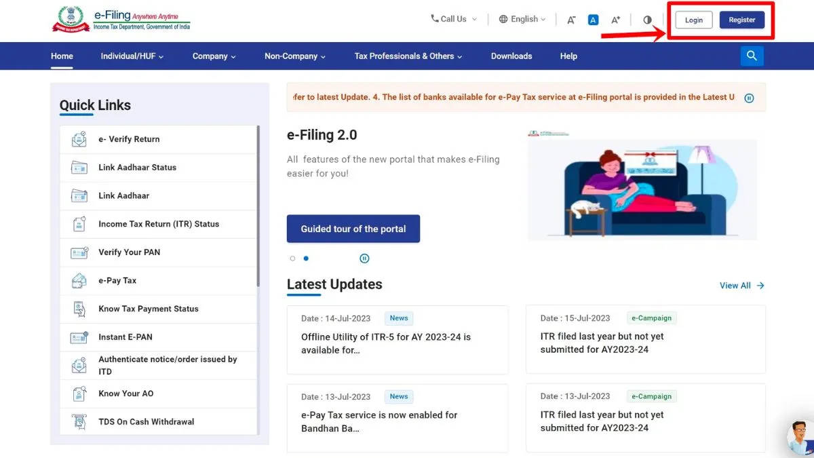The width and height of the screenshot is (814, 458).
Task: Open the e- Verify Return quick link
Action: pyautogui.click(x=159, y=139)
